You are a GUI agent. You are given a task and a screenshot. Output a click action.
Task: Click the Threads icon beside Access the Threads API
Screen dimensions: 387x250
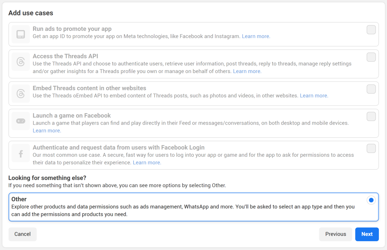point(21,62)
